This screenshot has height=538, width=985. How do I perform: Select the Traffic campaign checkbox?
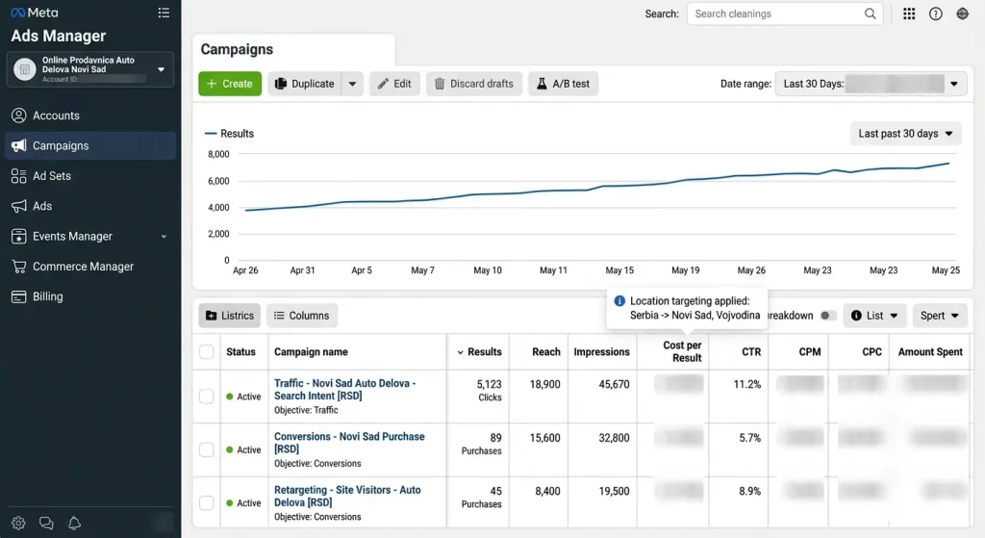coord(207,397)
